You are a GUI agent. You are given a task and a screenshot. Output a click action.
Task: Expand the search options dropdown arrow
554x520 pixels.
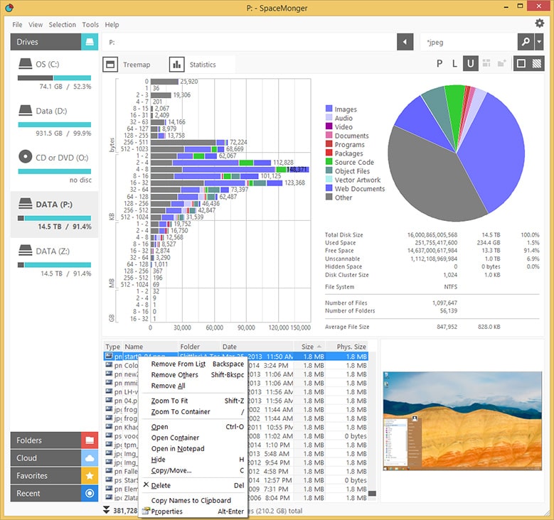click(539, 42)
